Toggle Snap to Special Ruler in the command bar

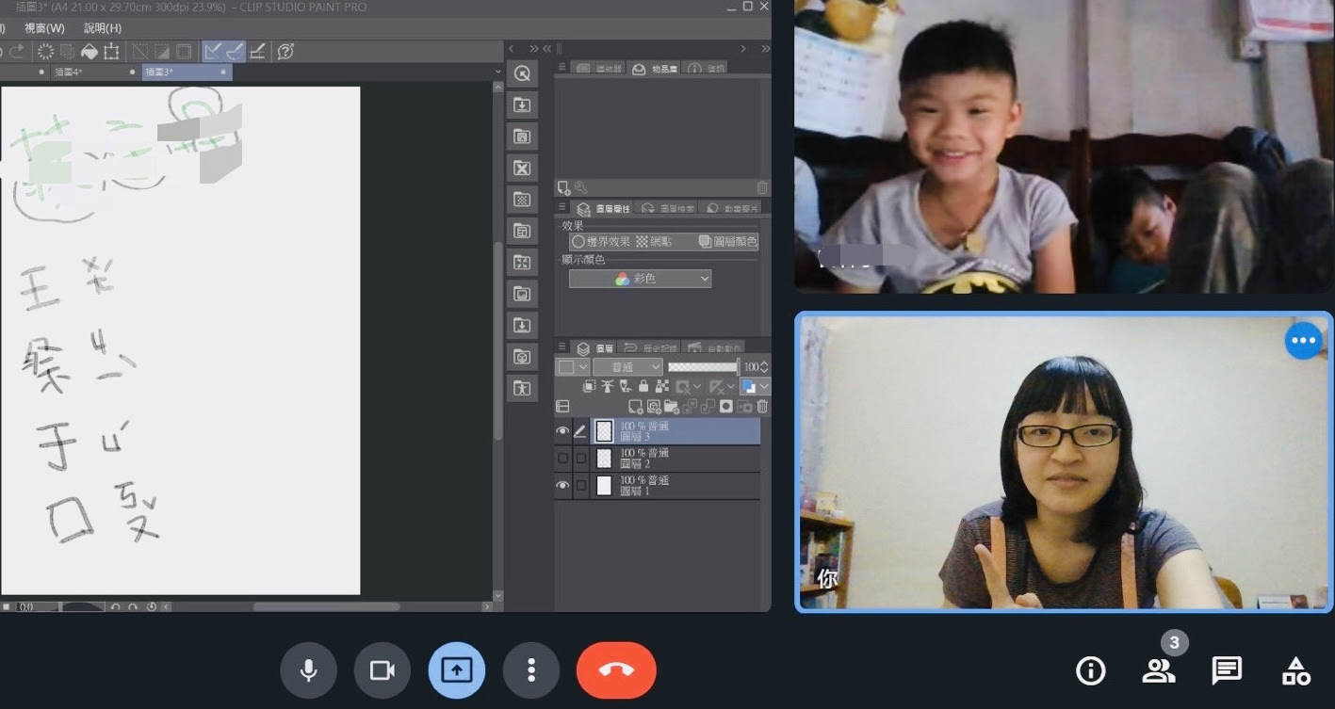click(235, 51)
